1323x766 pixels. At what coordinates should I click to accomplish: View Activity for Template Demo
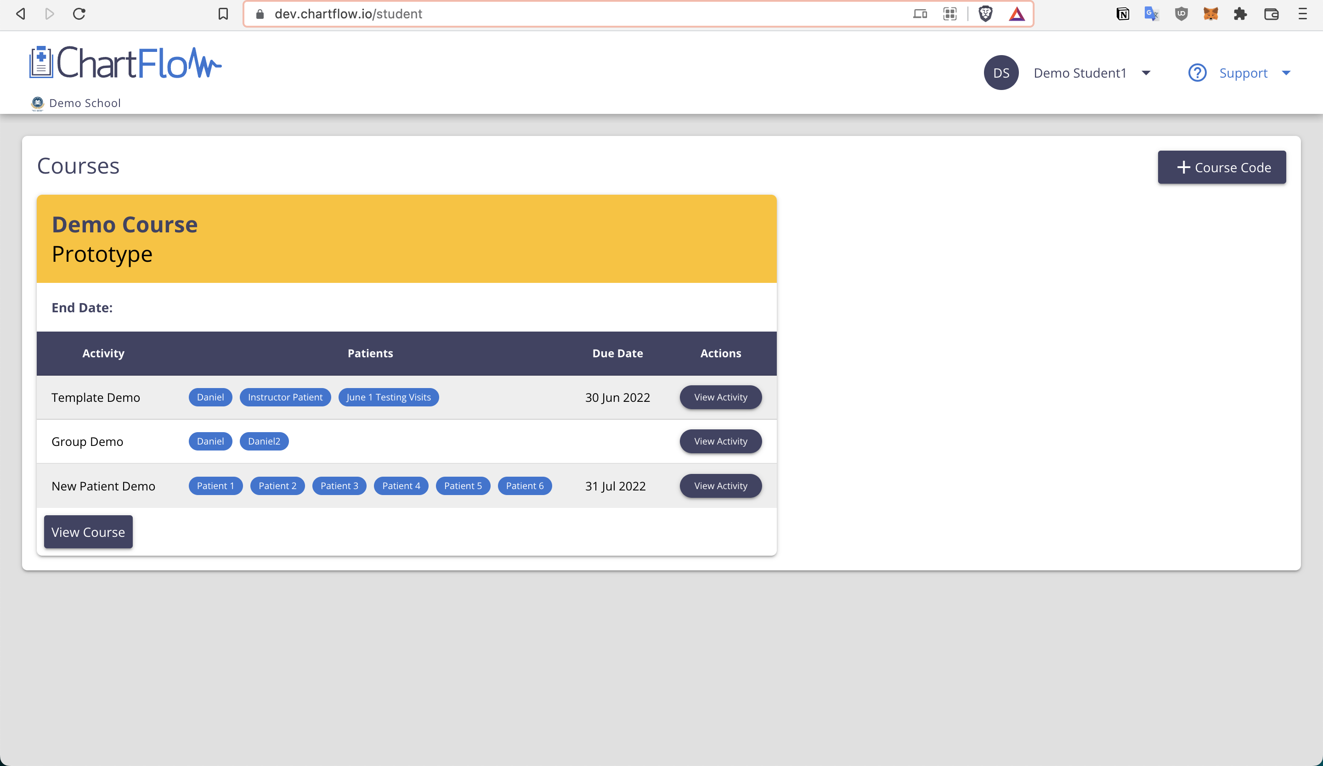pyautogui.click(x=720, y=397)
